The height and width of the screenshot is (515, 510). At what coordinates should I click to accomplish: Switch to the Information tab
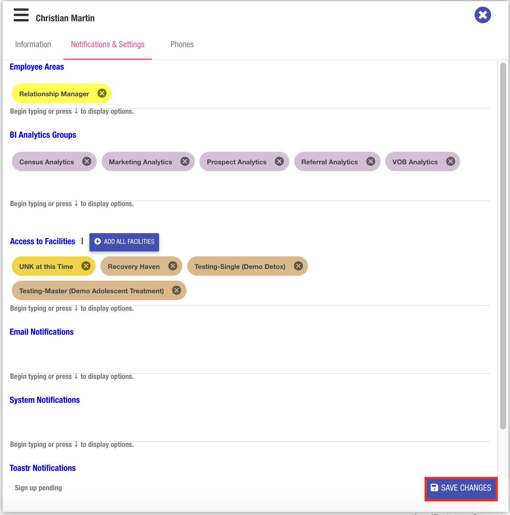coord(33,45)
